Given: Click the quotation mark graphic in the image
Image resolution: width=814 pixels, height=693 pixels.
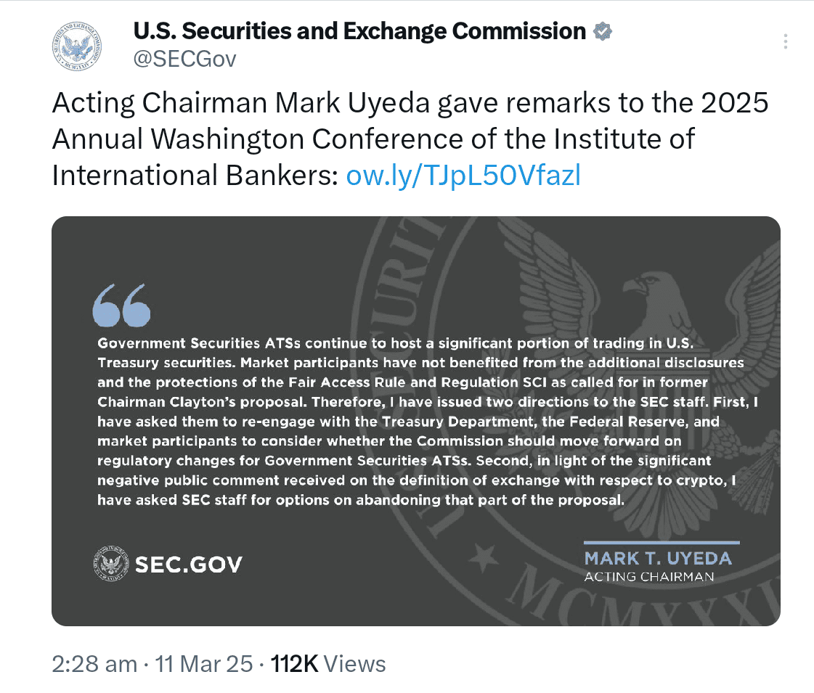Looking at the screenshot, I should (121, 305).
